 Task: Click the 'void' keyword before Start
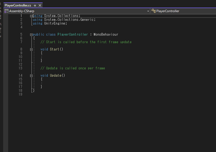pos(44,49)
